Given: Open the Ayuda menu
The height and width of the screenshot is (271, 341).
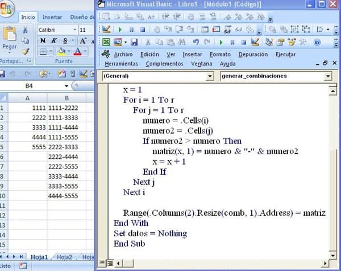Looking at the screenshot, I should click(x=228, y=64).
